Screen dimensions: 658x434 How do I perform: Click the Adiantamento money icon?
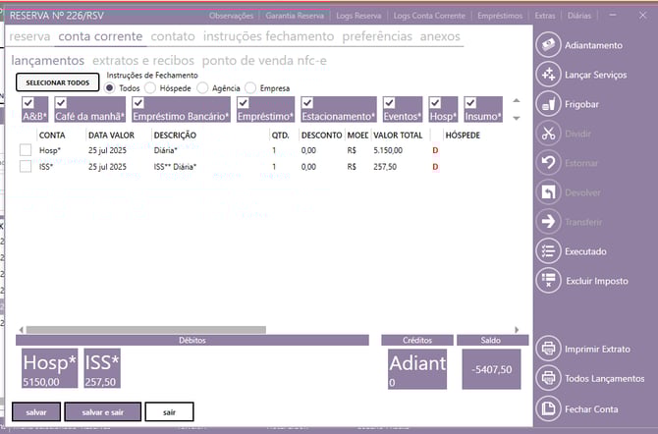[548, 45]
